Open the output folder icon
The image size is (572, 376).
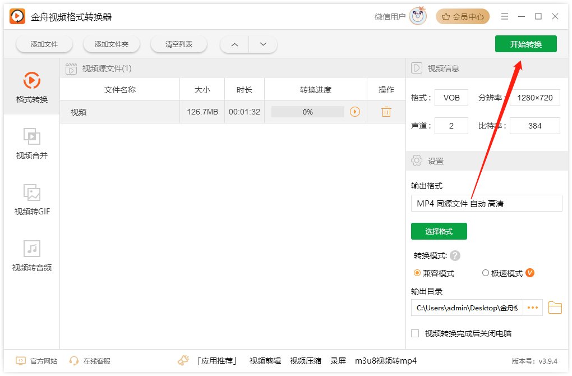pyautogui.click(x=555, y=308)
